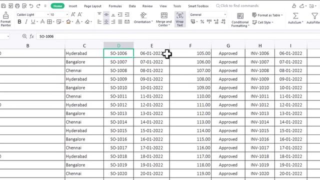The height and width of the screenshot is (180, 320).
Task: Open the Name Box dropdown arrow
Action: tap(8, 36)
